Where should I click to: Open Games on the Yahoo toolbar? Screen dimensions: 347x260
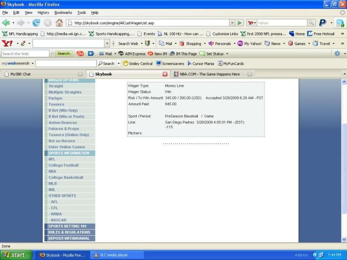[297, 44]
